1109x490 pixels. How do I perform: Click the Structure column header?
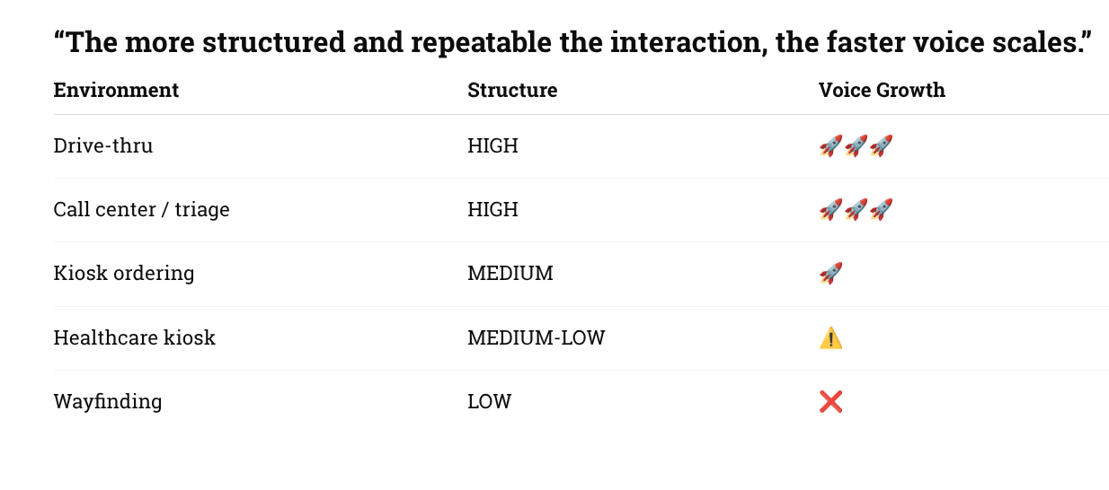tap(512, 91)
